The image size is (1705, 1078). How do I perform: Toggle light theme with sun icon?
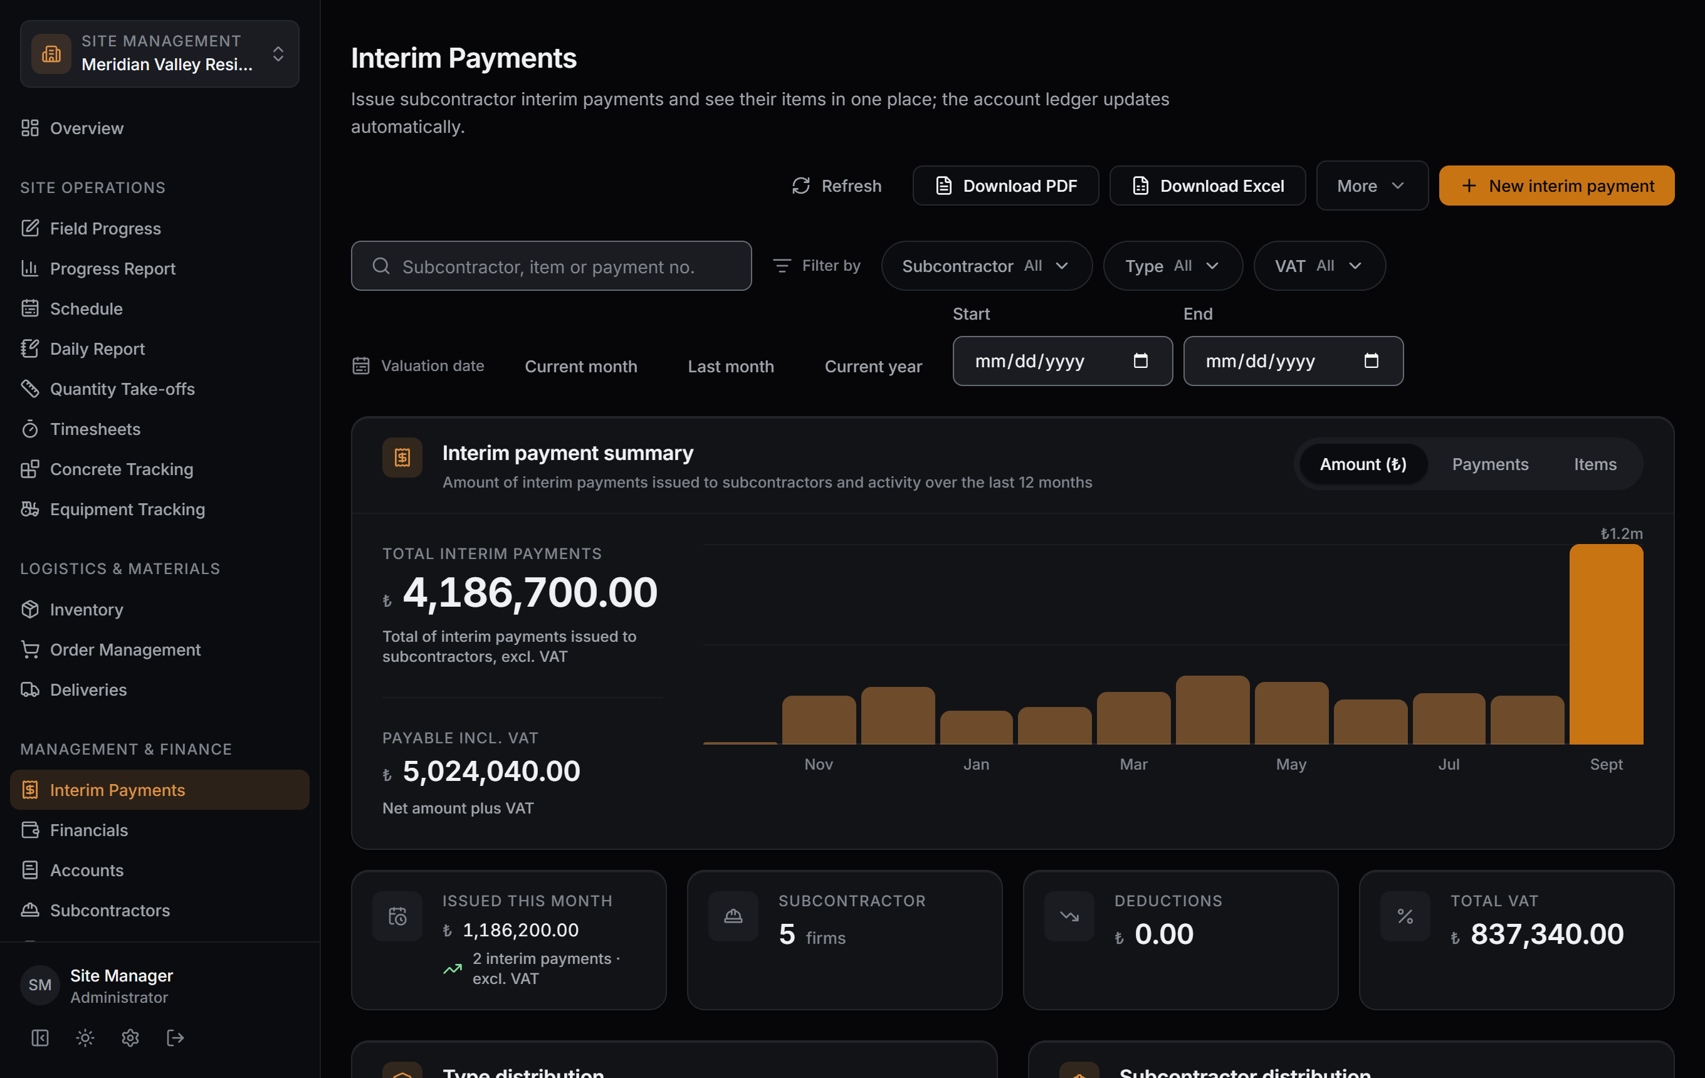[85, 1038]
